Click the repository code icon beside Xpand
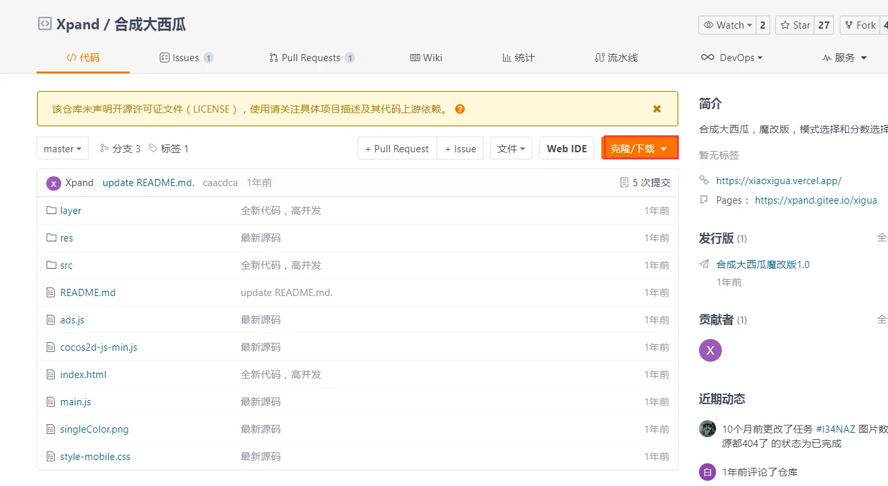888x486 pixels. 44,24
